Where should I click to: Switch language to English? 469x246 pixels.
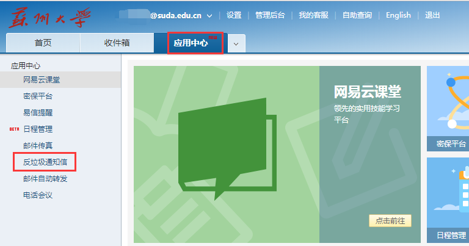coord(398,15)
